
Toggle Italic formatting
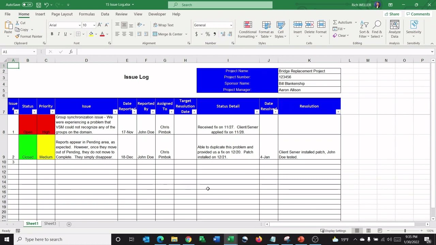[59, 34]
